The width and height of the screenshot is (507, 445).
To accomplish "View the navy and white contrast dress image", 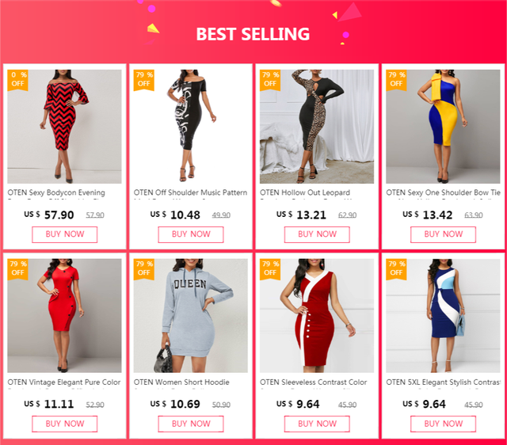I will click(443, 316).
